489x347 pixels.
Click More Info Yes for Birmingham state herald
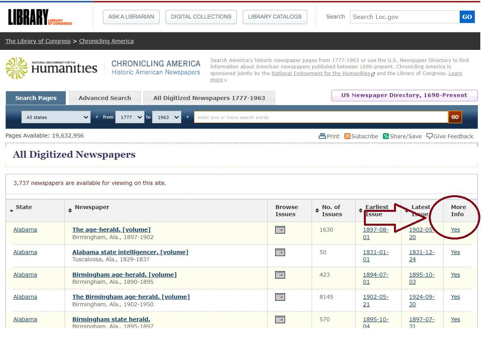pyautogui.click(x=455, y=319)
